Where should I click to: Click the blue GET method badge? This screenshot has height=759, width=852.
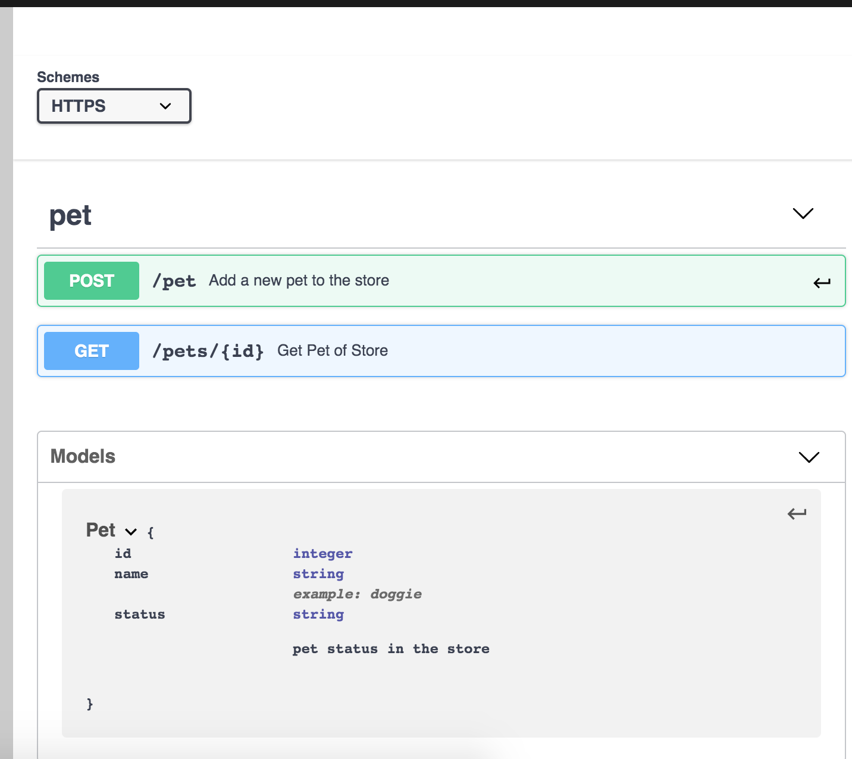pos(92,351)
